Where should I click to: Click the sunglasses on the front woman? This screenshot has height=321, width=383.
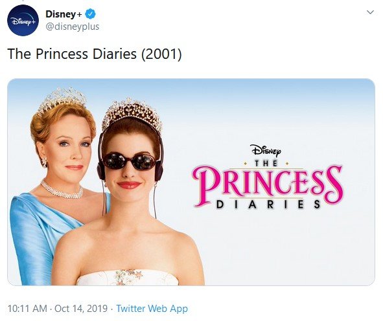click(x=129, y=161)
